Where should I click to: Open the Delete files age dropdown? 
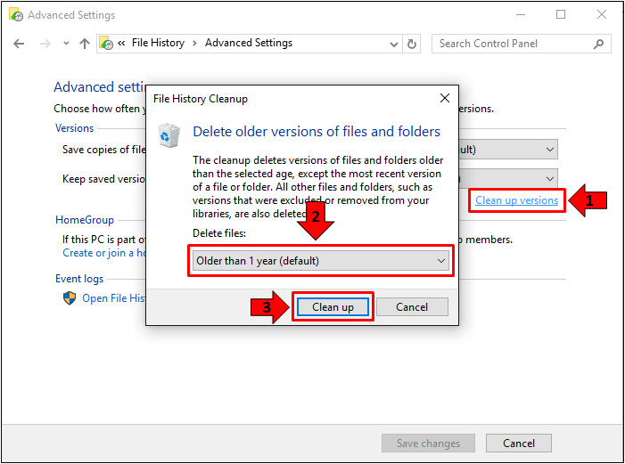point(320,260)
